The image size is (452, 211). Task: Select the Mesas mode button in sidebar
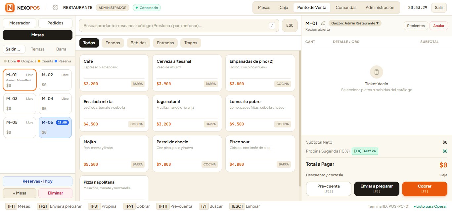pos(37,35)
